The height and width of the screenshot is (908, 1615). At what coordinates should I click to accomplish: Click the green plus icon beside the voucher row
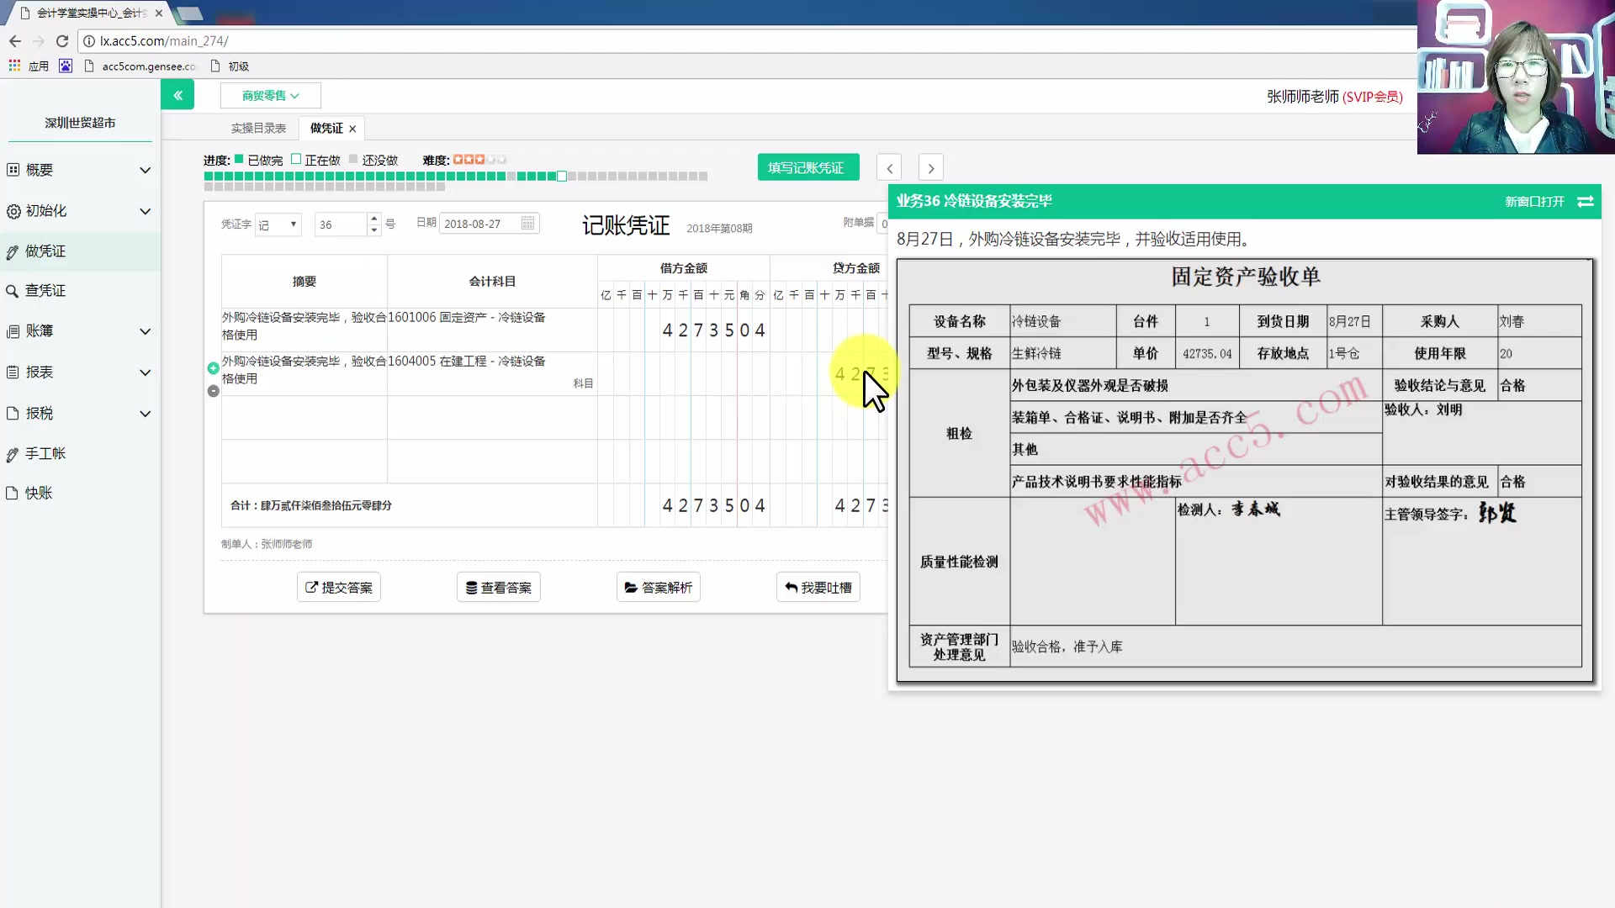pos(213,368)
